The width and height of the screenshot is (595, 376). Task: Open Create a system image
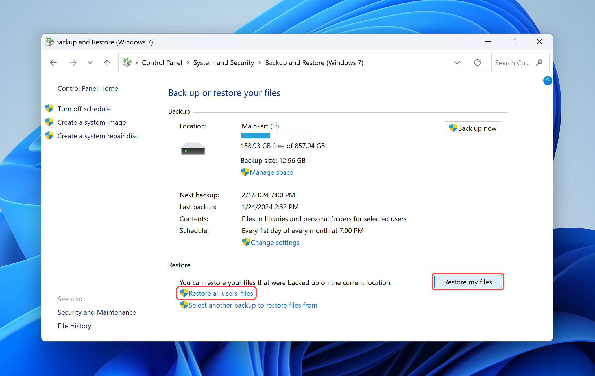coord(92,122)
